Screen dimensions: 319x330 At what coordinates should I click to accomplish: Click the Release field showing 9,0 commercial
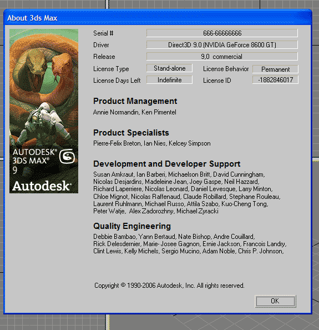[222, 57]
